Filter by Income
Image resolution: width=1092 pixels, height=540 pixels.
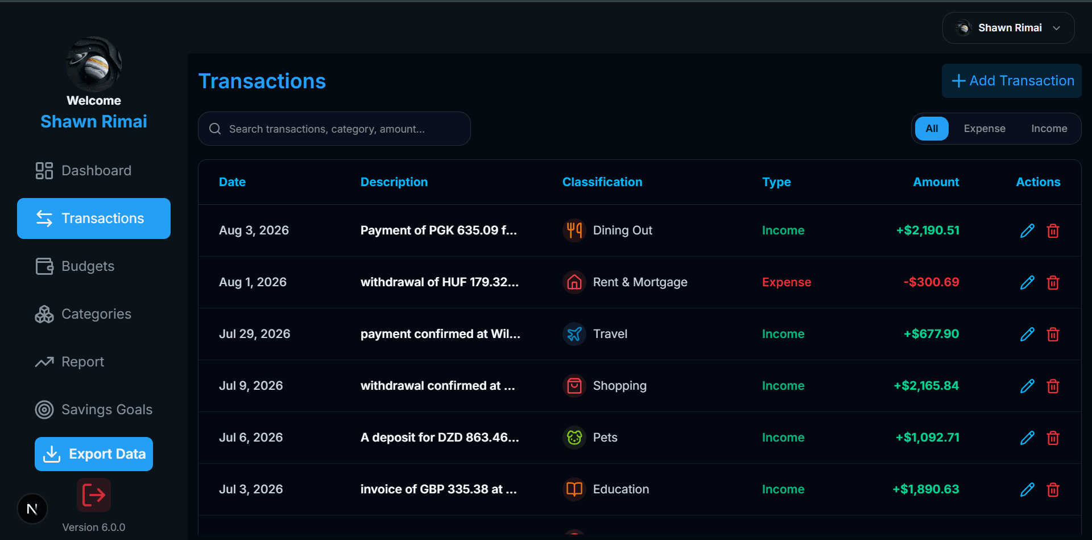pos(1049,129)
